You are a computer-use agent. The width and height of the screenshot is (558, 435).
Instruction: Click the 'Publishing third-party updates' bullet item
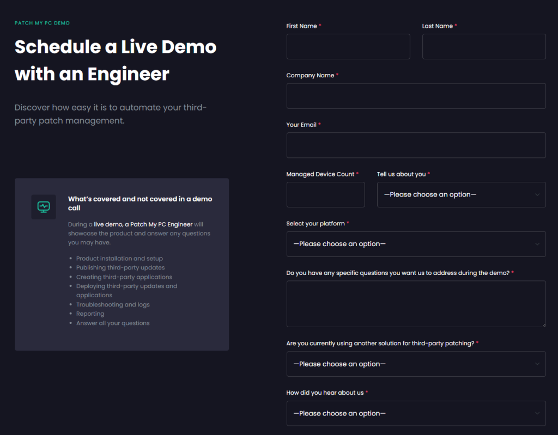click(120, 268)
